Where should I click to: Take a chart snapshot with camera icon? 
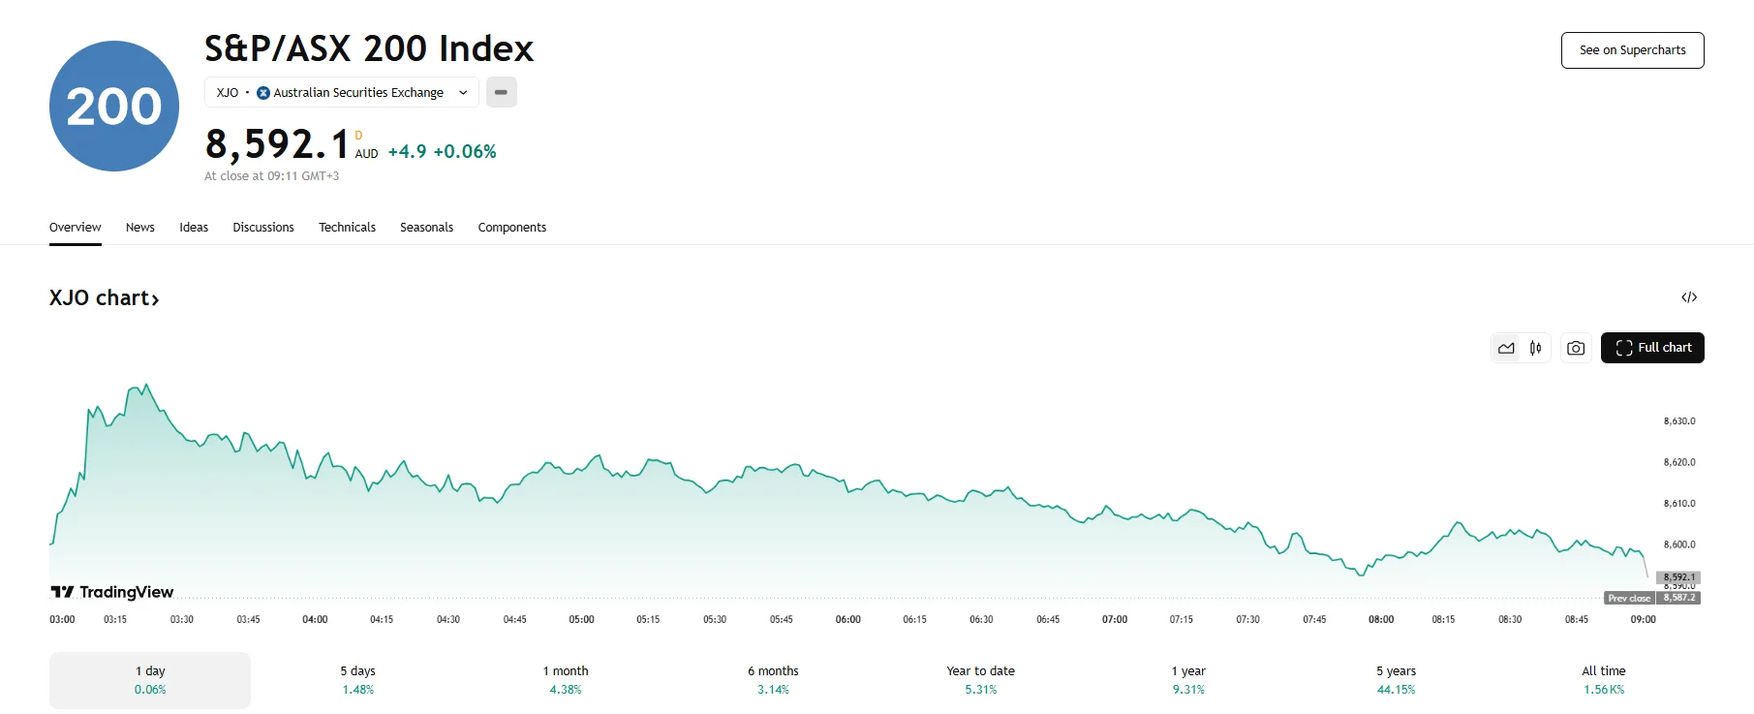point(1576,348)
